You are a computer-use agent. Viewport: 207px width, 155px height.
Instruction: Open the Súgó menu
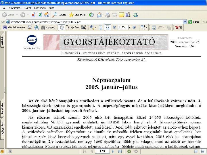click(x=51, y=8)
